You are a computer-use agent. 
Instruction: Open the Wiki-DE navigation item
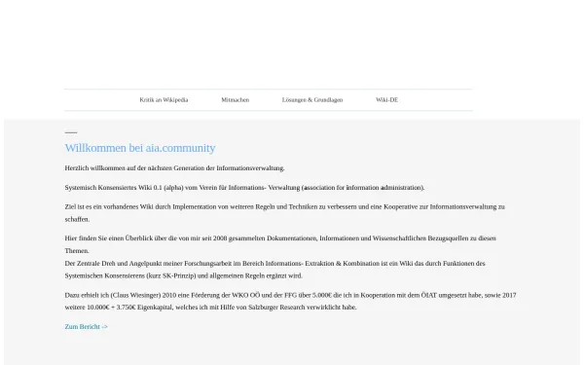pos(386,100)
